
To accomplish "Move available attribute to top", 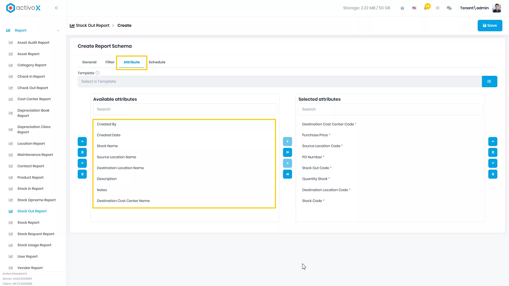I will point(82,152).
